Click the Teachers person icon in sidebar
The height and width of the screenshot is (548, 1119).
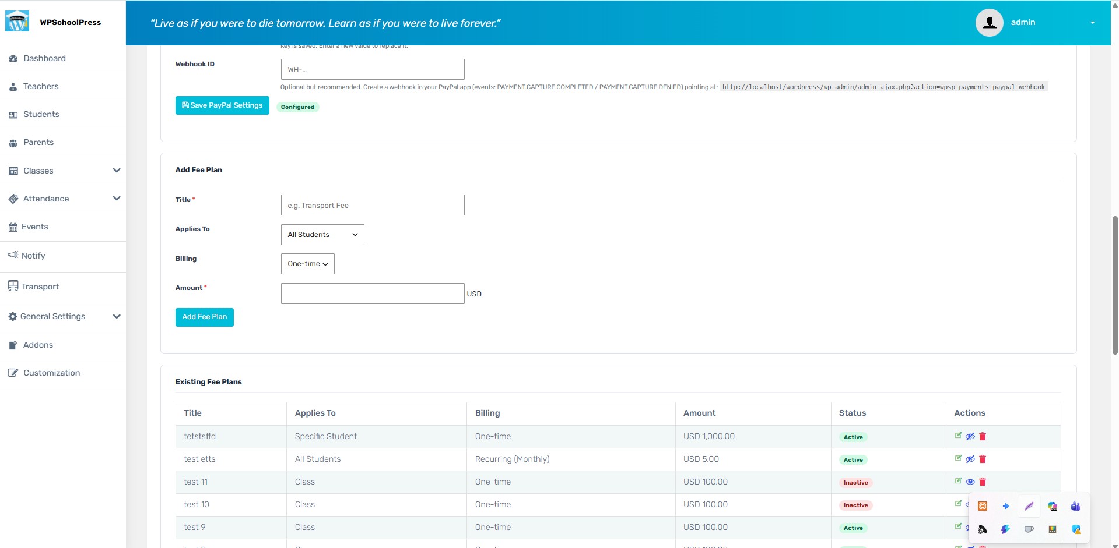(x=13, y=87)
